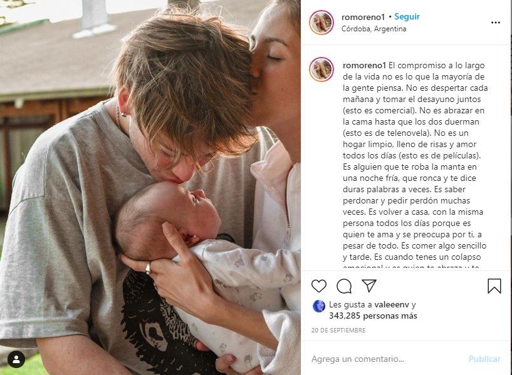512x375 pixels.
Task: Open comments via the speech bubble icon
Action: point(344,286)
